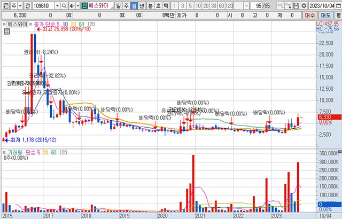Click the compare chart add icon
Image resolution: width=342 pixels, height=219 pixels.
pyautogui.click(x=281, y=6)
